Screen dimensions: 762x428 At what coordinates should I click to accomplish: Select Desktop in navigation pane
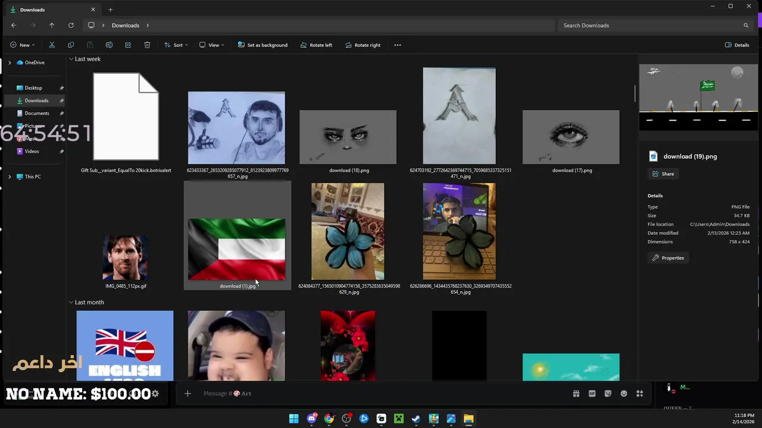33,88
